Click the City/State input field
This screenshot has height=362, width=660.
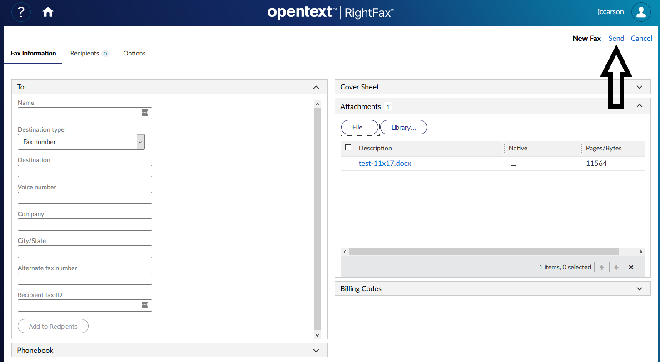85,252
